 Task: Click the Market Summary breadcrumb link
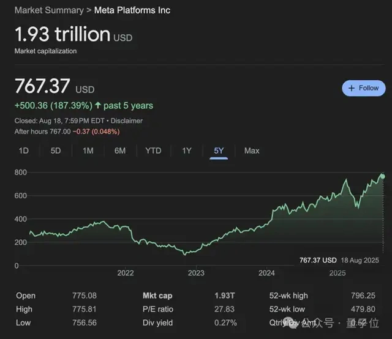click(49, 10)
